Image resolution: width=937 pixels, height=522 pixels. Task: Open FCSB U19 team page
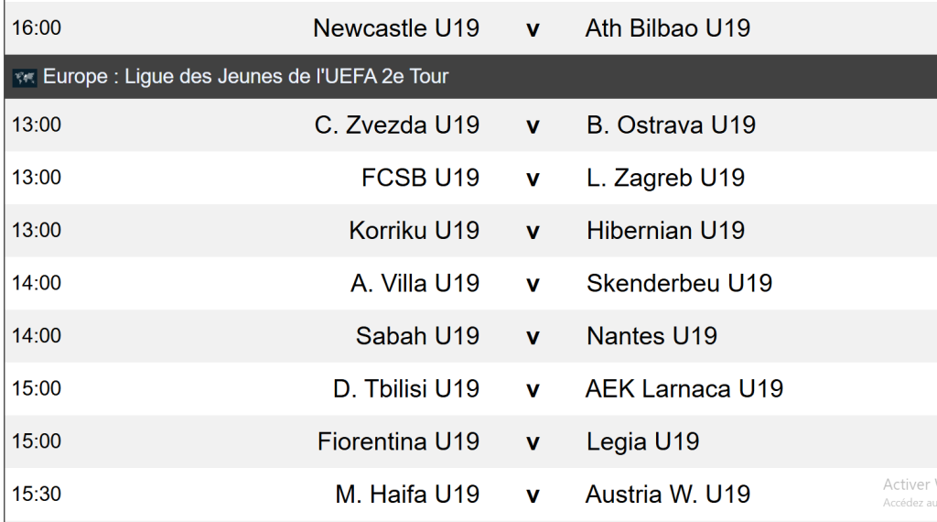(x=420, y=178)
